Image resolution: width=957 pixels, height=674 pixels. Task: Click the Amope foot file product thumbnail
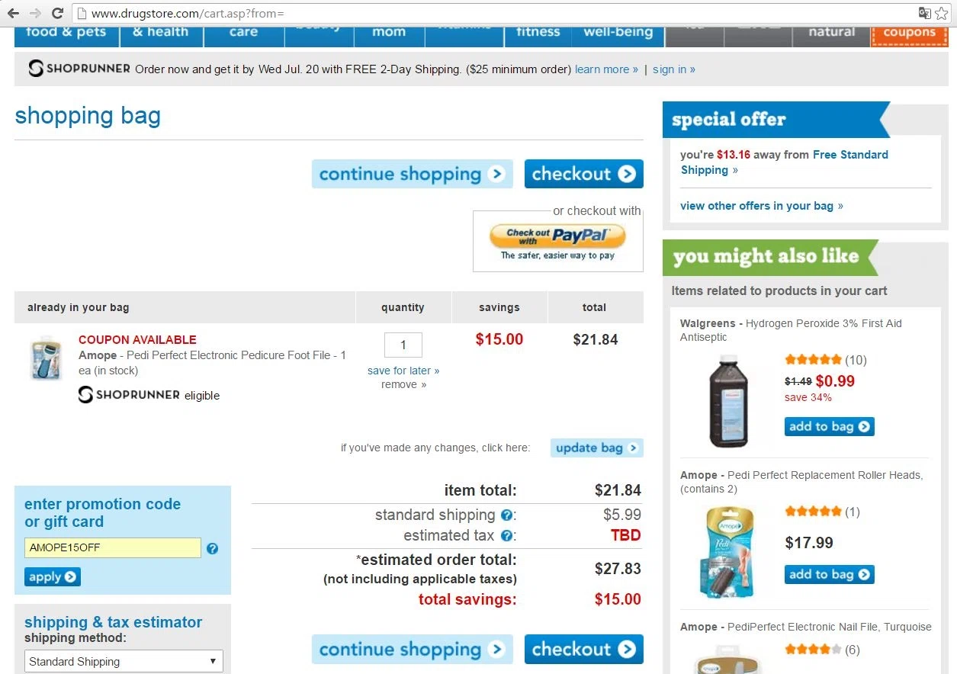46,358
